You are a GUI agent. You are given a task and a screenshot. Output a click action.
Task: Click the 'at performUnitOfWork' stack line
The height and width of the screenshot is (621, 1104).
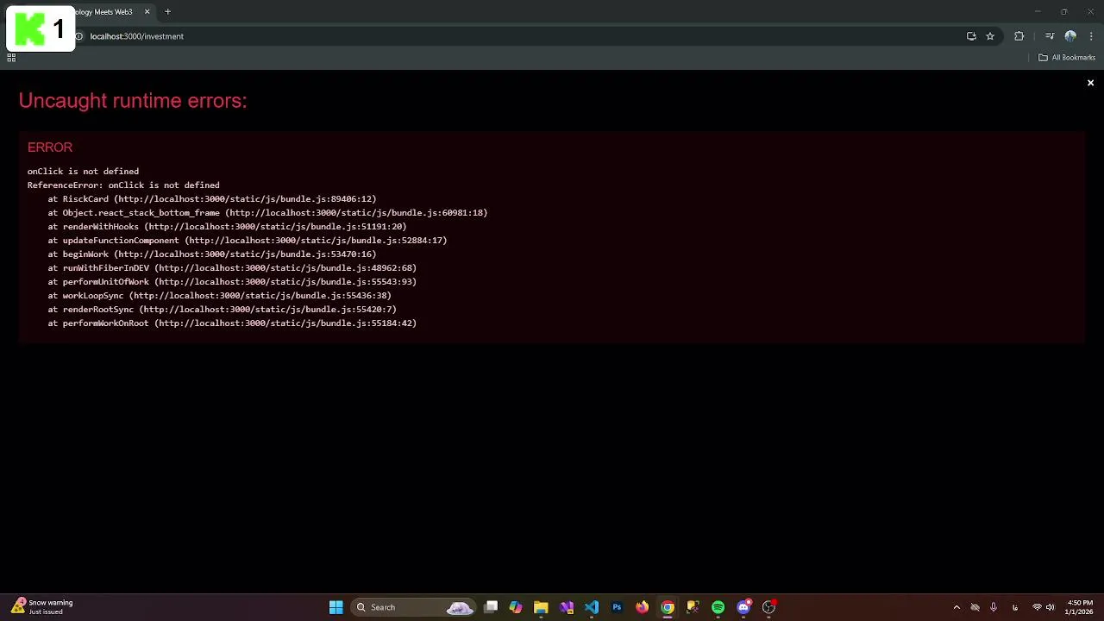[x=232, y=281]
